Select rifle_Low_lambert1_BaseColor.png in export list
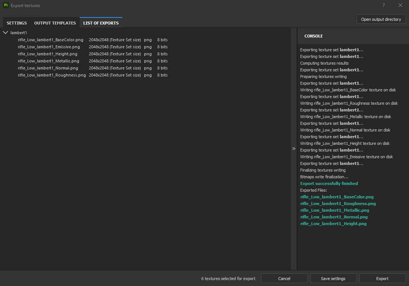409x286 pixels. click(51, 40)
